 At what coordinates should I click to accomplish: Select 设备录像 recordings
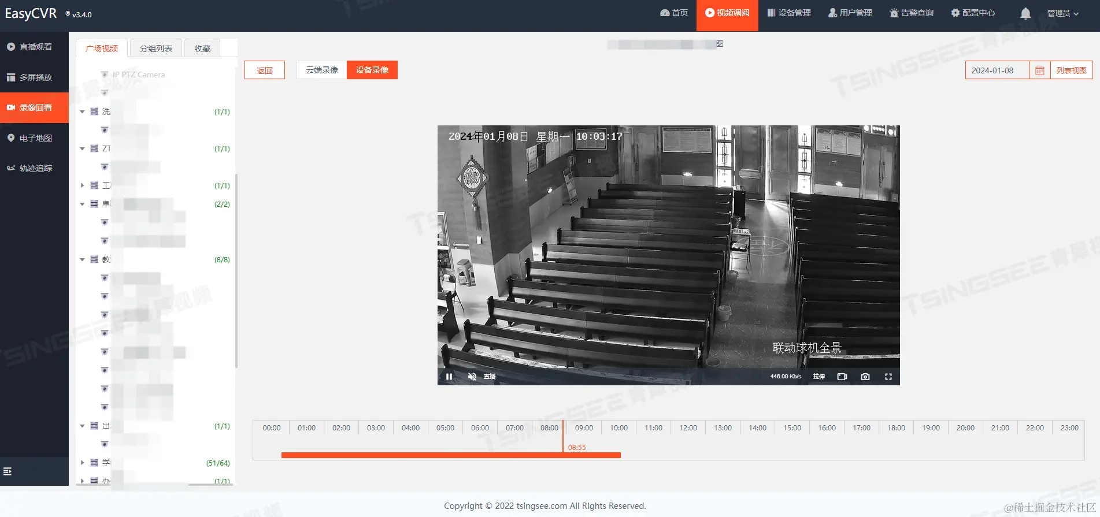[372, 70]
